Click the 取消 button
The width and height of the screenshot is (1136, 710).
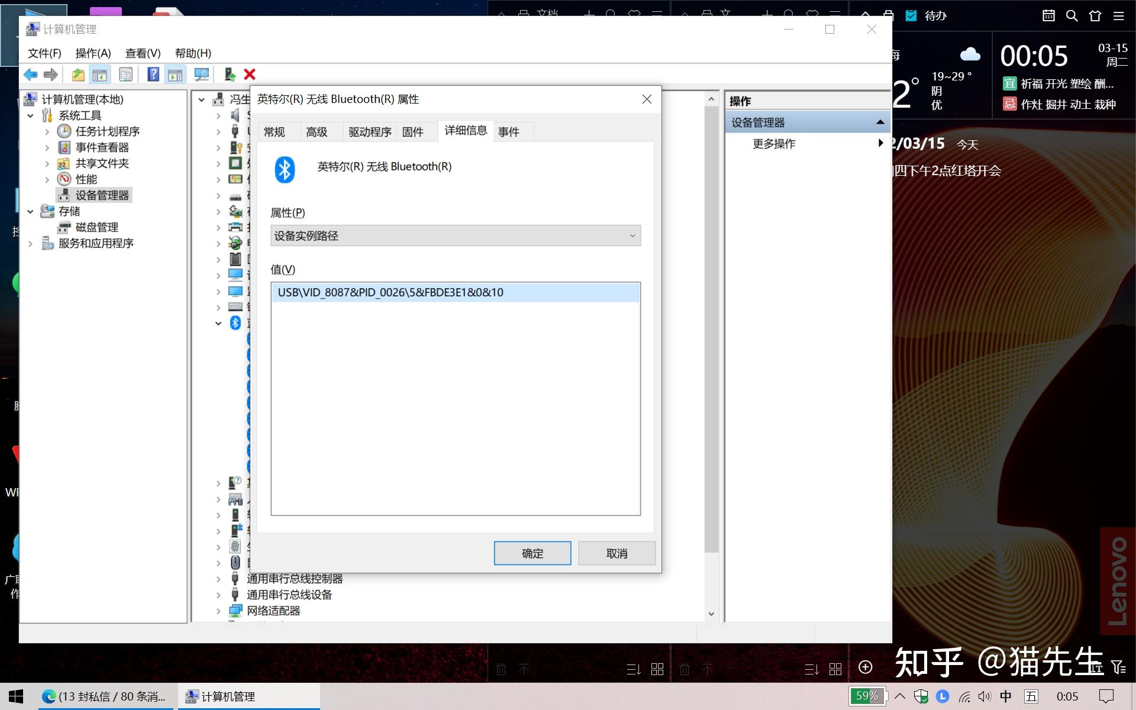[617, 553]
